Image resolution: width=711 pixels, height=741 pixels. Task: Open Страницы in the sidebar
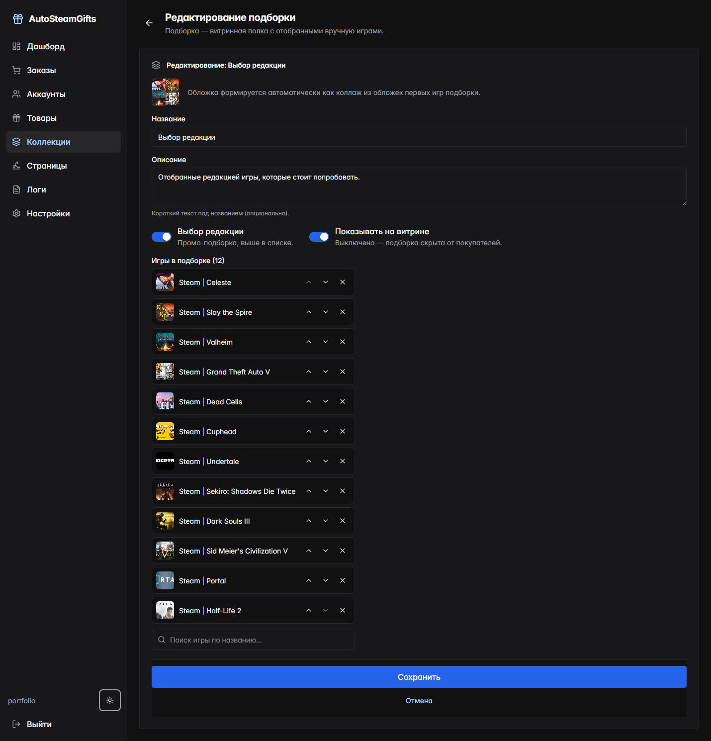click(x=63, y=166)
